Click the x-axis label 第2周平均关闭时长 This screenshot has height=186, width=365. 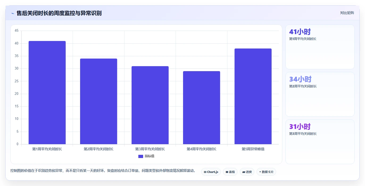[99, 149]
